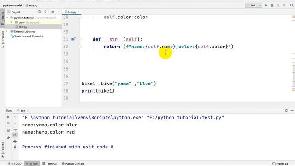Fold the __str__ method at line 31

click(x=80, y=39)
